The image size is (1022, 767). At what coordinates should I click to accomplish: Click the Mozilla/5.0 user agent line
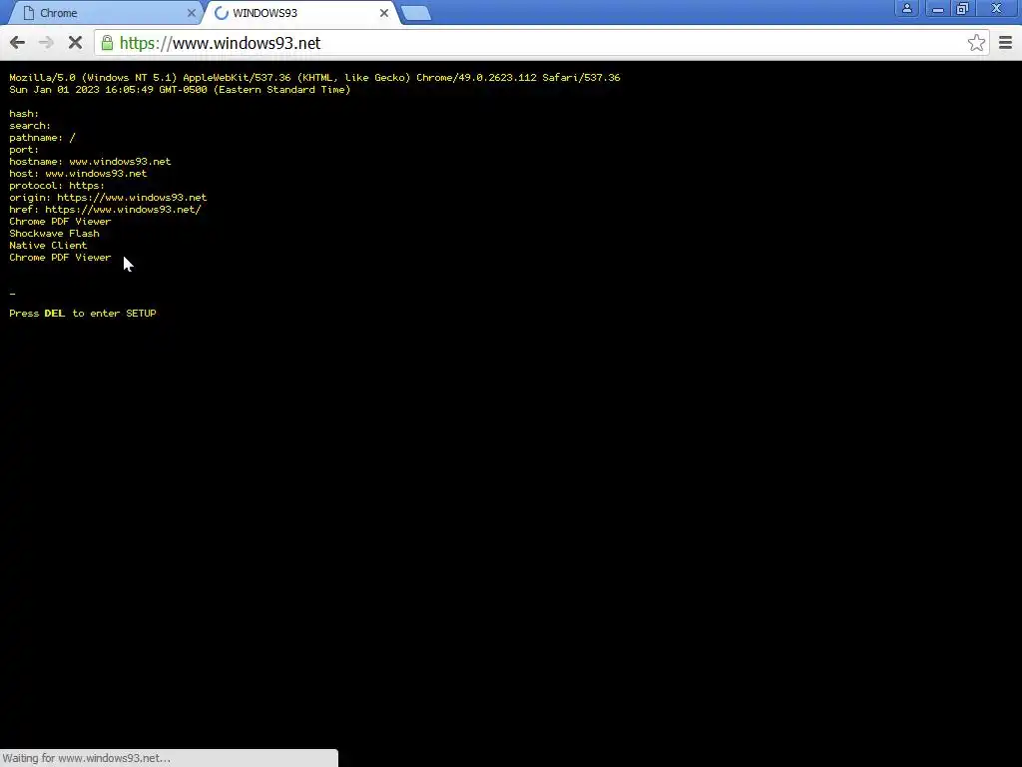(314, 78)
